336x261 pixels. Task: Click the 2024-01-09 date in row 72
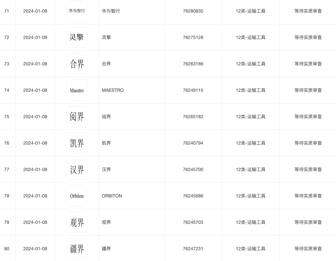(35, 37)
